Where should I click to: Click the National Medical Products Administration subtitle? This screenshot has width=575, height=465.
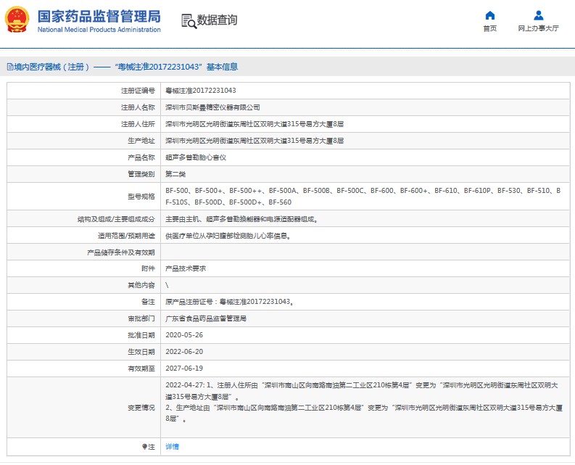pyautogui.click(x=99, y=30)
